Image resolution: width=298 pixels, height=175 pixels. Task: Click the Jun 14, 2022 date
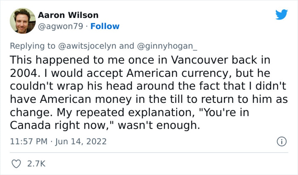81,141
